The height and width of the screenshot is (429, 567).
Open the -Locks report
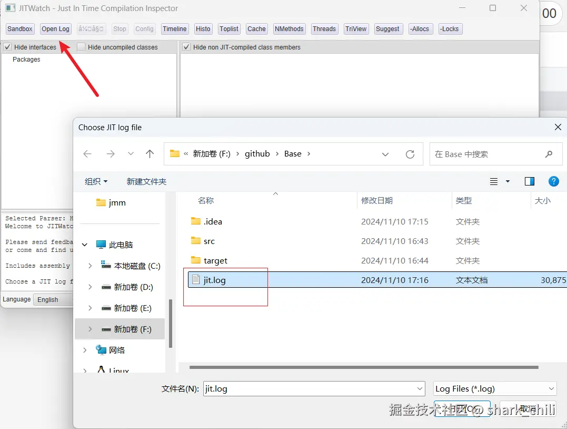(x=450, y=29)
